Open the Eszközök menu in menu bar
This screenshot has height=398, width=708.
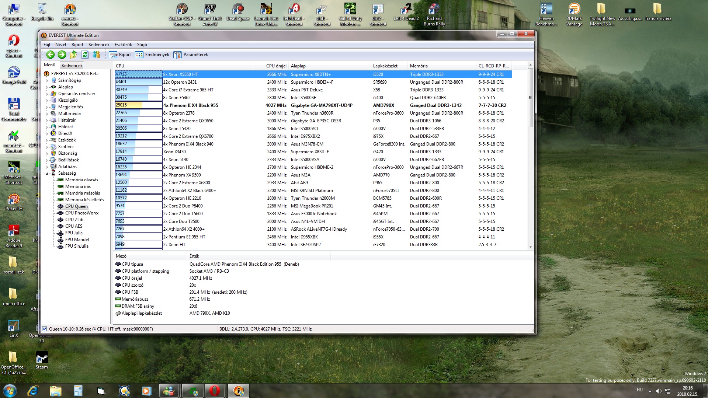click(x=123, y=45)
